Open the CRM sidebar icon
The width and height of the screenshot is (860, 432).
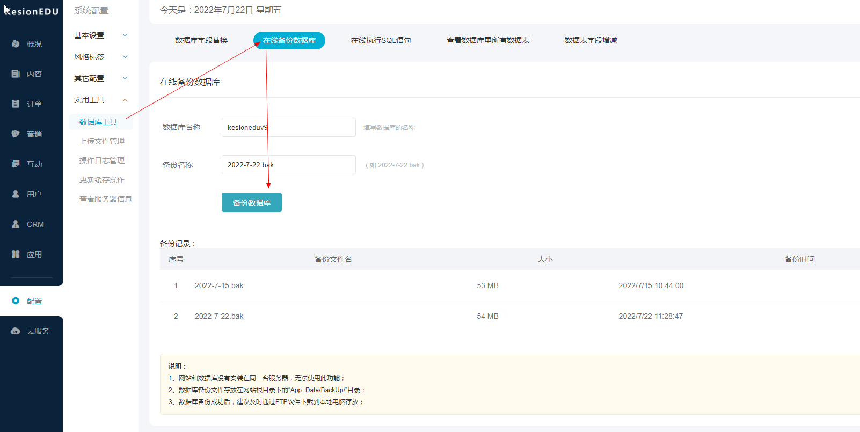pos(16,224)
